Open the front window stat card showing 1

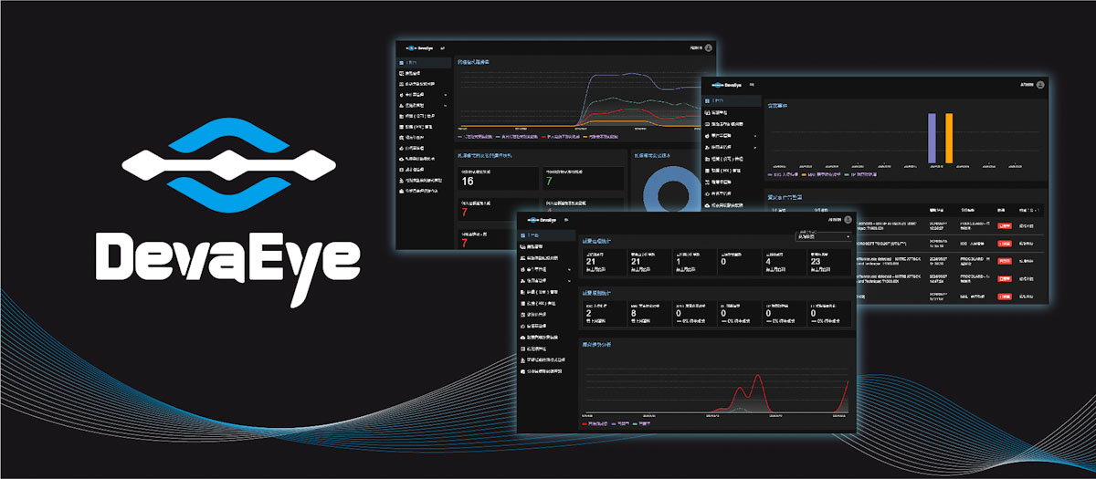(x=694, y=261)
